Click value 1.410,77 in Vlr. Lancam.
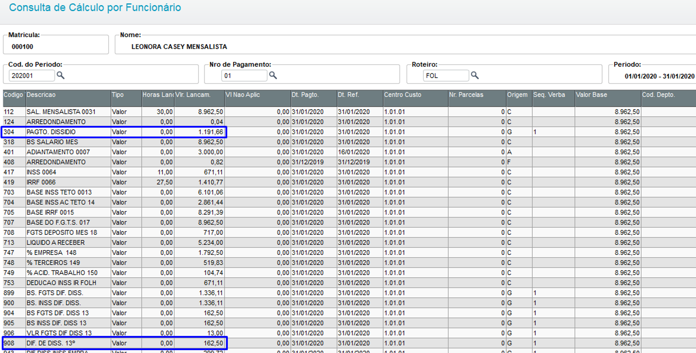Screen dimensions: 696x353 click(211, 182)
